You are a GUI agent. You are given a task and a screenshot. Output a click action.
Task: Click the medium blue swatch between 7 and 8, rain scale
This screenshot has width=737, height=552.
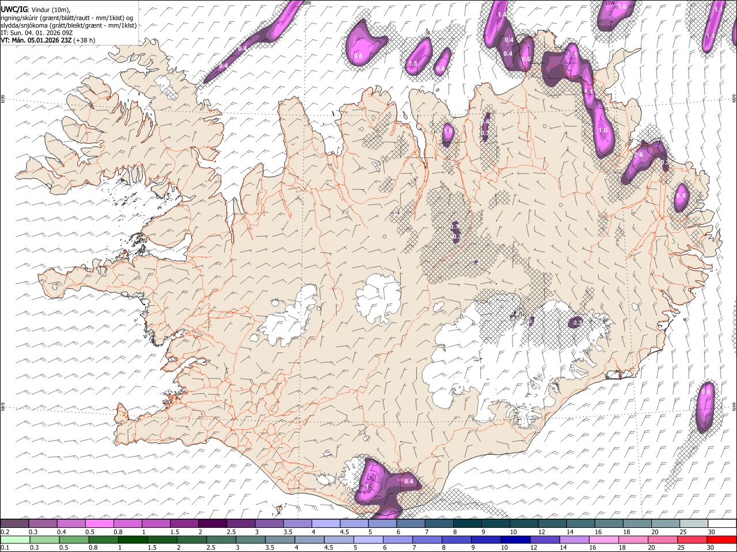click(427, 539)
